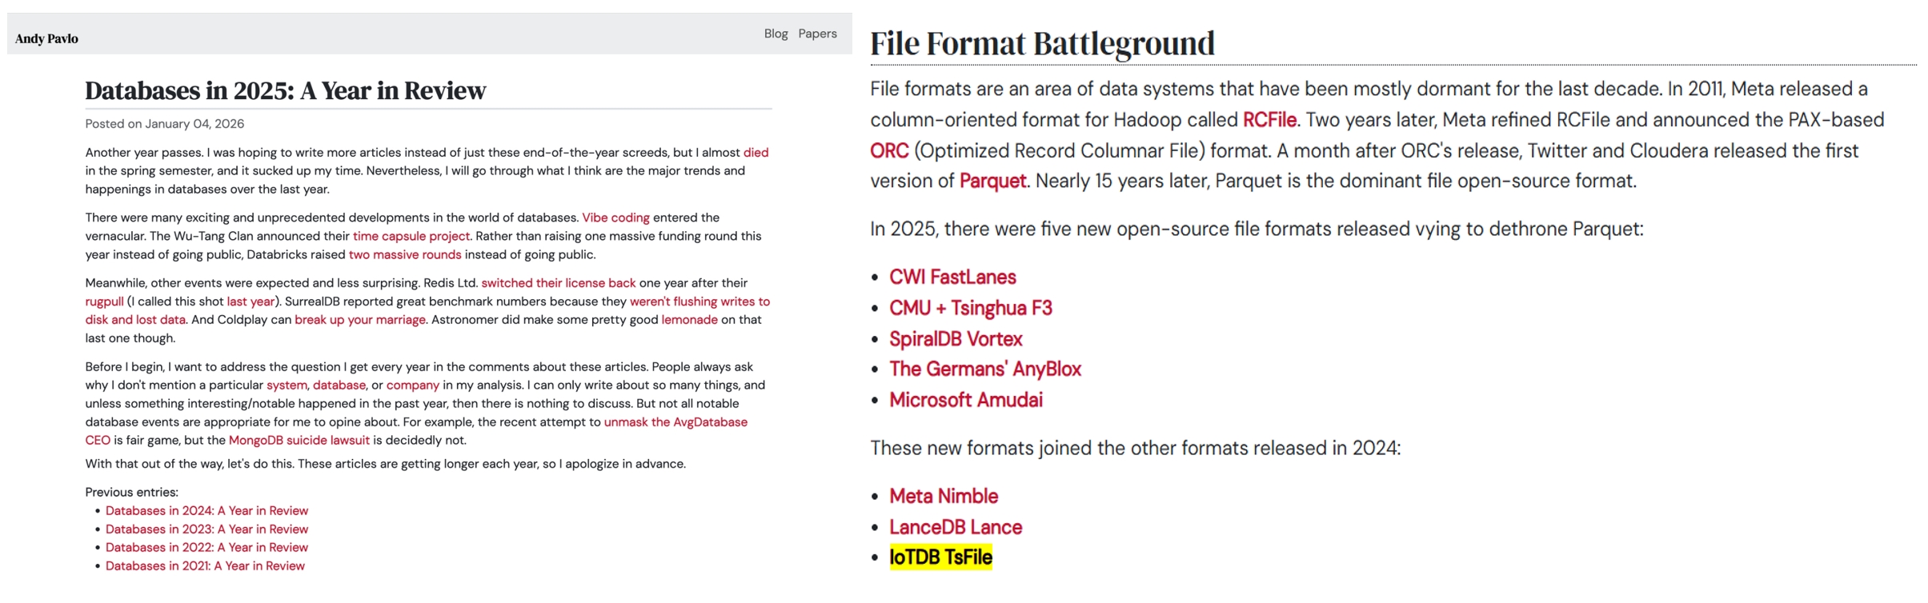Click the Meta Nimble link
Screen dimensions: 1928x603
tap(944, 497)
